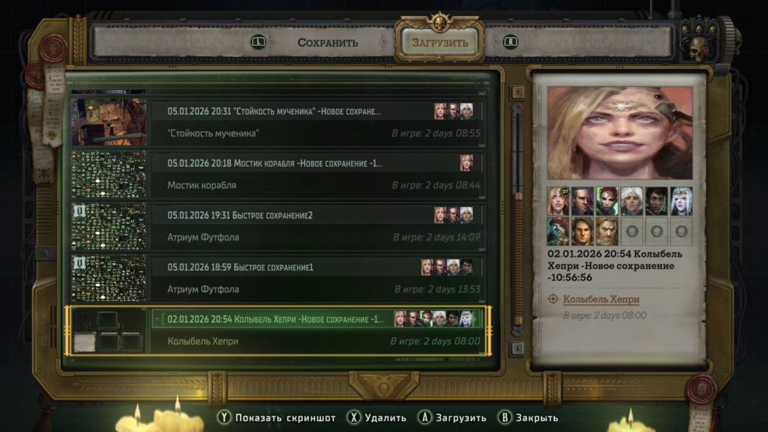Image resolution: width=768 pixels, height=432 pixels.
Task: Click the bearded companion portrait in party grid
Action: [x=607, y=231]
